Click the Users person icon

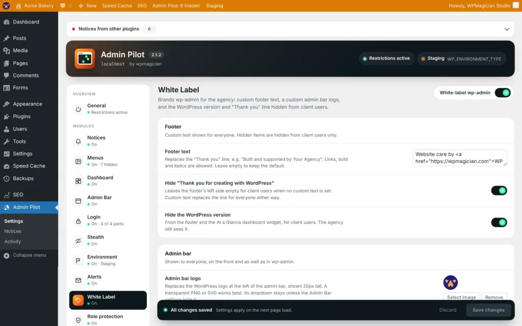click(x=7, y=129)
